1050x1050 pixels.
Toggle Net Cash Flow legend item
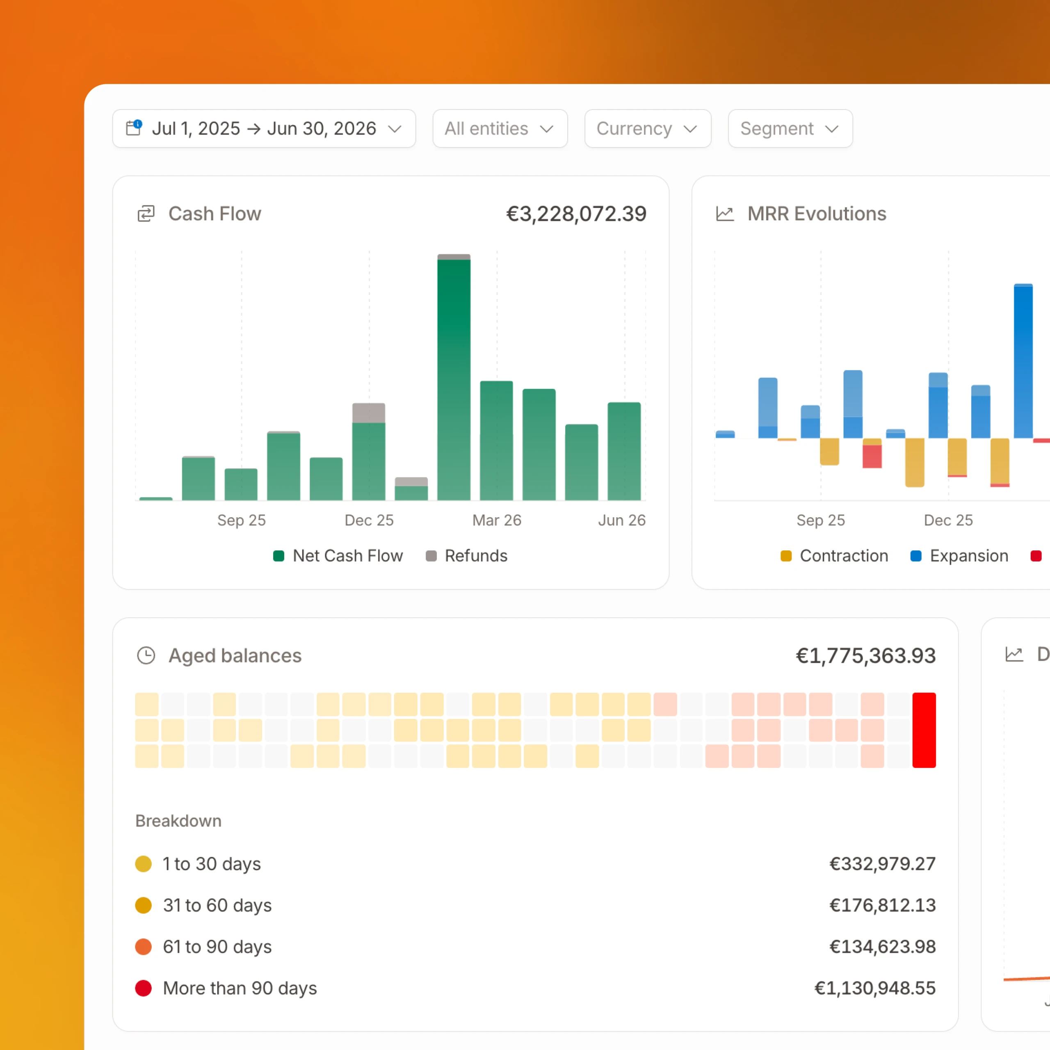(x=338, y=555)
